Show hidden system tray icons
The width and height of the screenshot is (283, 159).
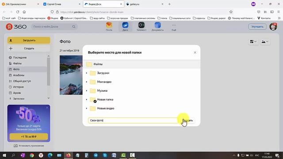234,155
